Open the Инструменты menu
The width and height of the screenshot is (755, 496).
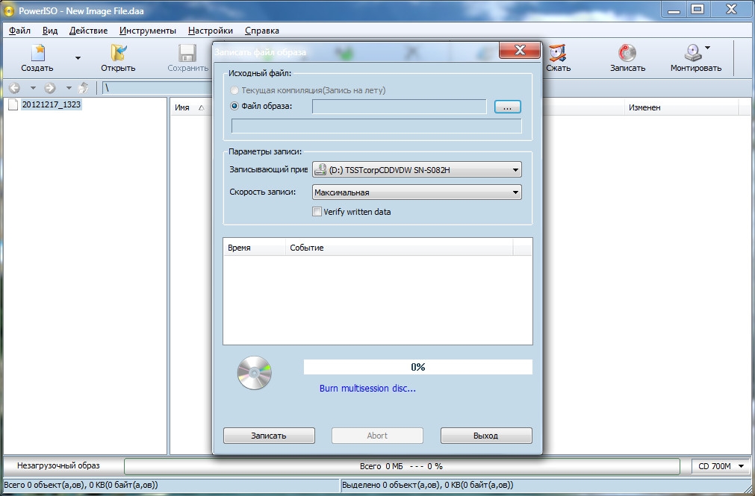[x=148, y=31]
